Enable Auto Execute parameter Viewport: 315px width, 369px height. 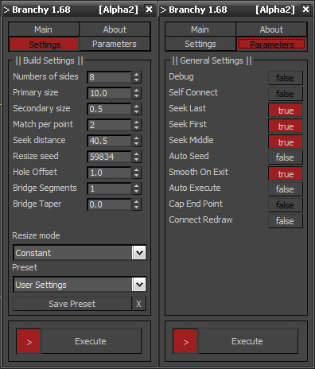tap(286, 189)
